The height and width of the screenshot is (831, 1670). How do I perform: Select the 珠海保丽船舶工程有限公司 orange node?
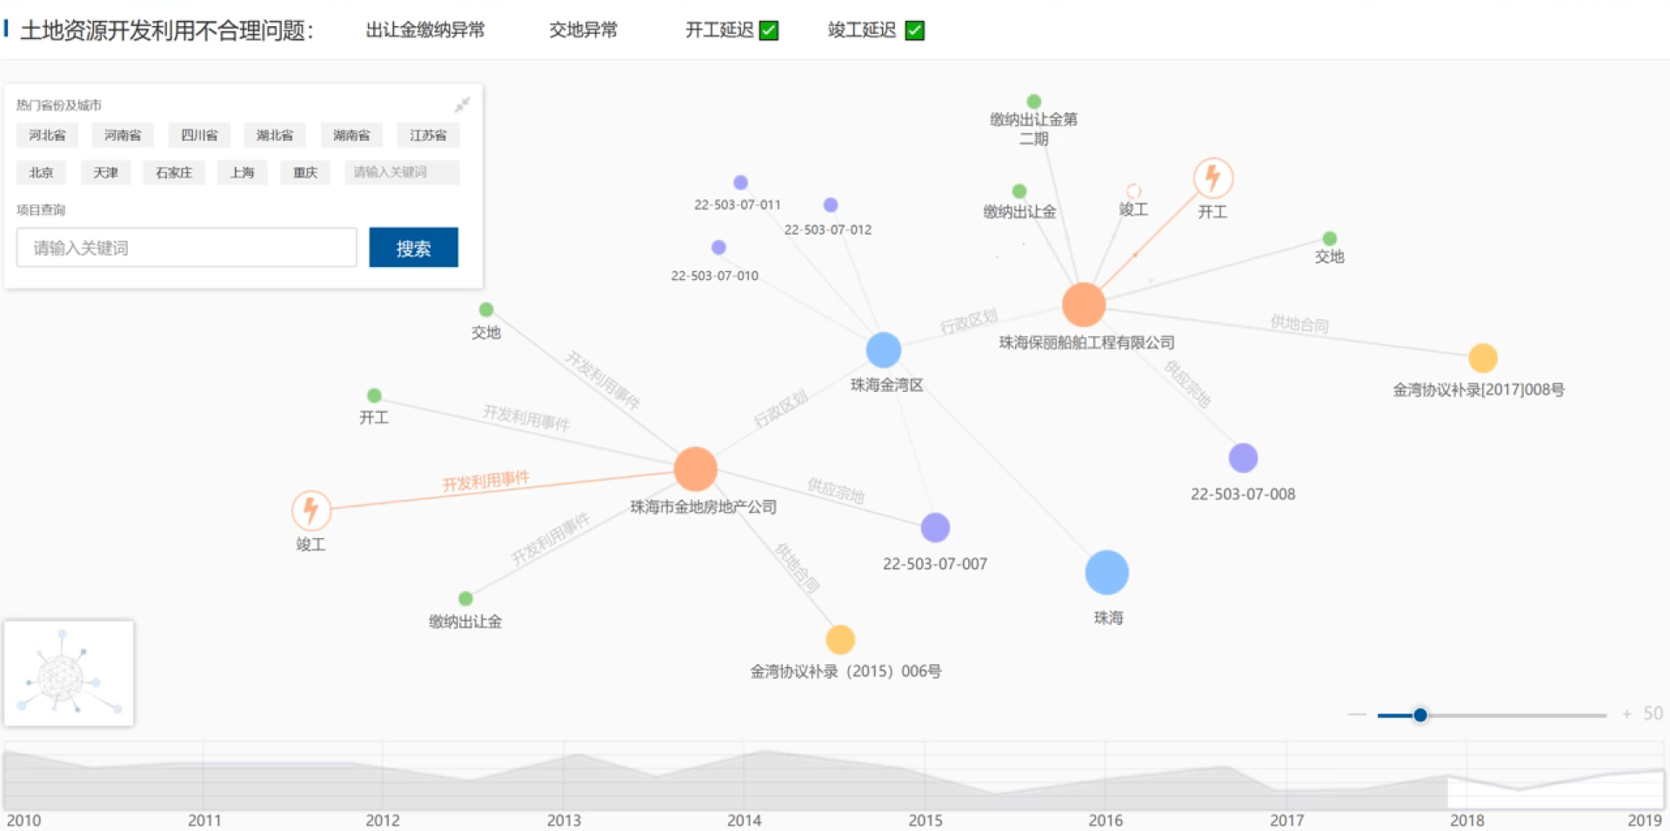coord(1083,304)
